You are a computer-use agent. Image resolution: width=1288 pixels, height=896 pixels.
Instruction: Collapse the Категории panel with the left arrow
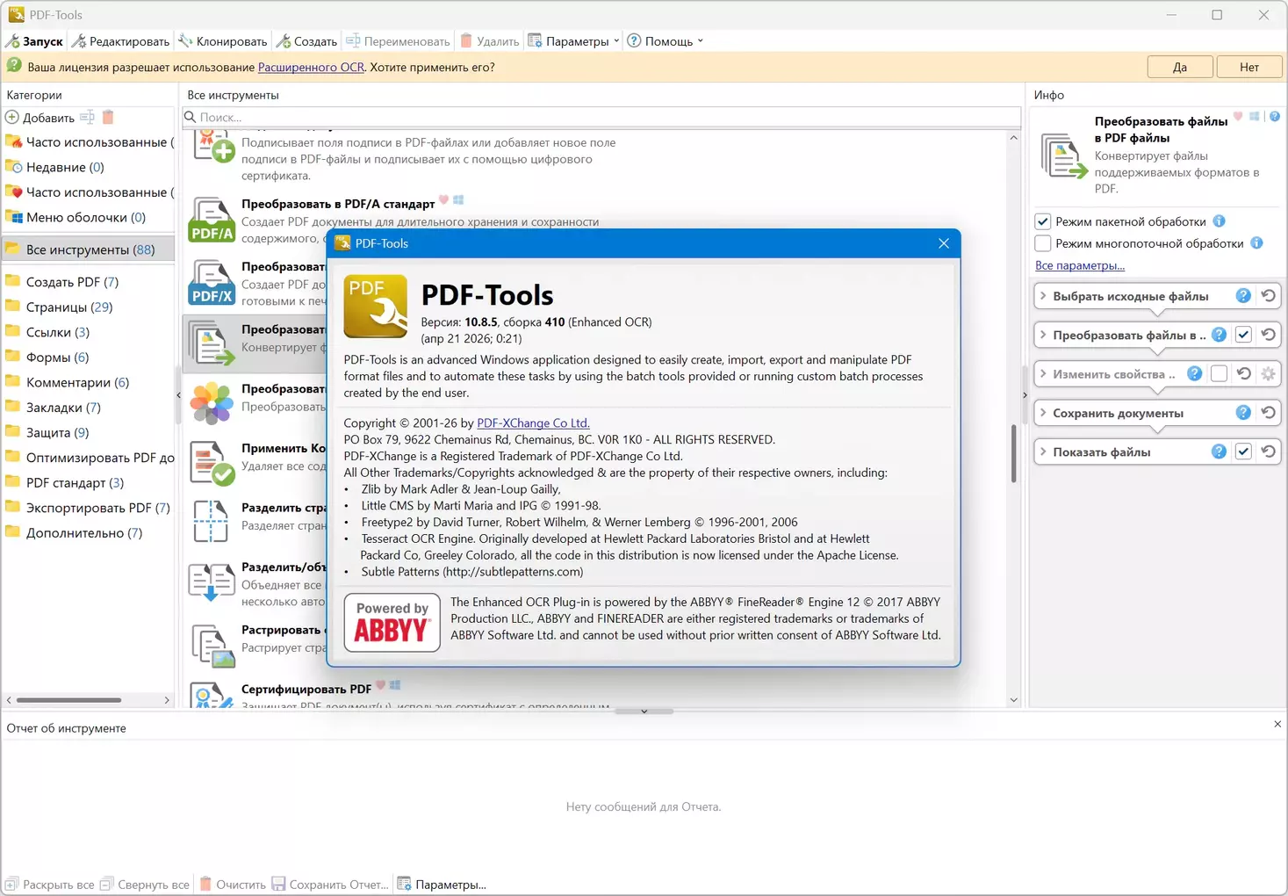[x=179, y=395]
